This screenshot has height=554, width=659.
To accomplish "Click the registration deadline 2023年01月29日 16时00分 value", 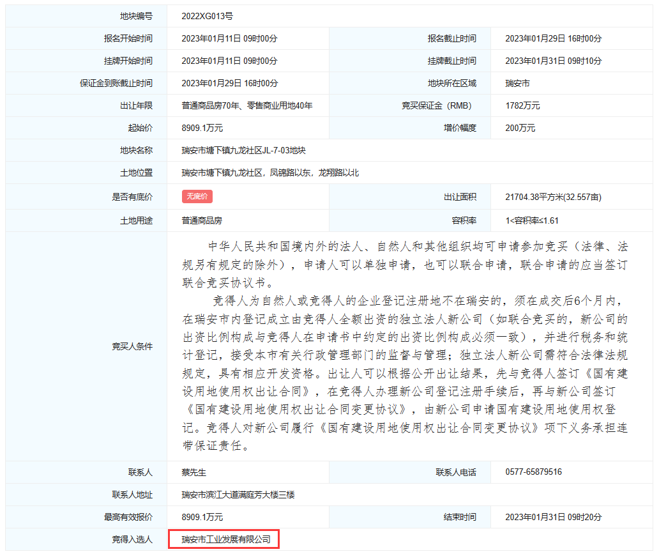I will [x=553, y=38].
